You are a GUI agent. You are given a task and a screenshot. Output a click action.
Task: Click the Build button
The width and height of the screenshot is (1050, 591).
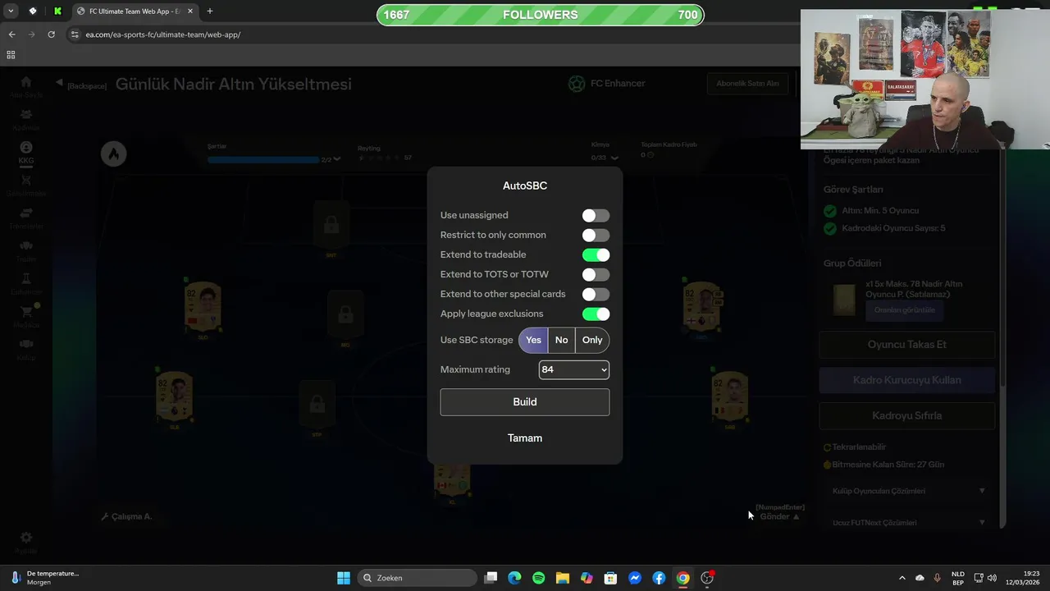525,402
